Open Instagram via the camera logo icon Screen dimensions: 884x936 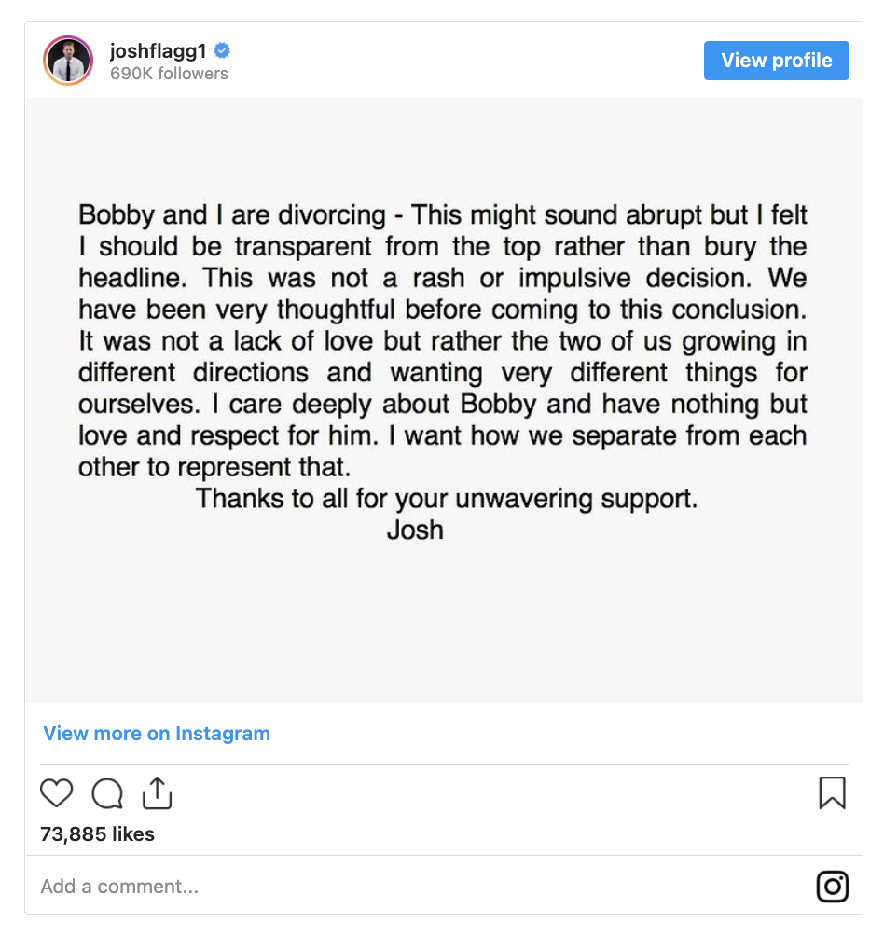pyautogui.click(x=833, y=887)
